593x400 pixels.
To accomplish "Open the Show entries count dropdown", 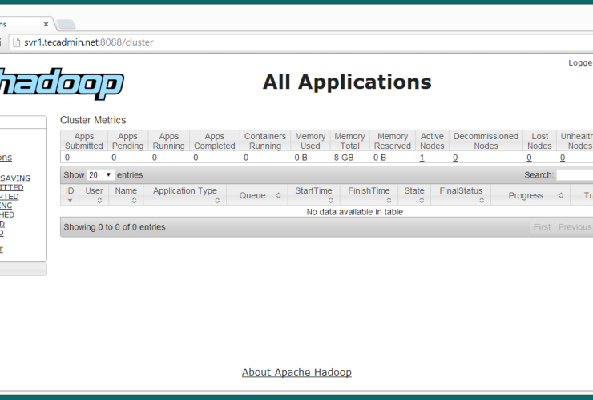I will (x=100, y=174).
